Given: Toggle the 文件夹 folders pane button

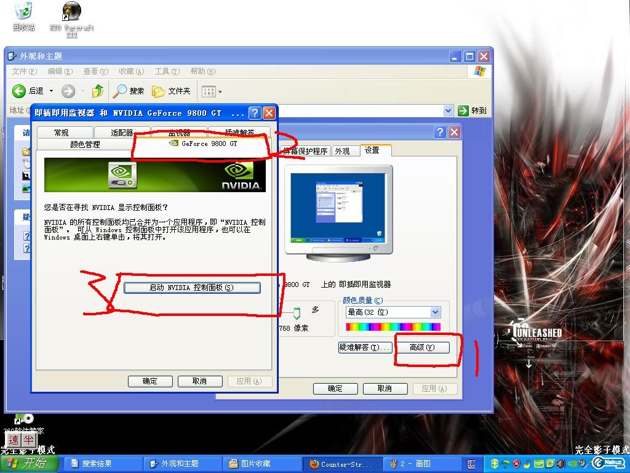Looking at the screenshot, I should (x=171, y=91).
